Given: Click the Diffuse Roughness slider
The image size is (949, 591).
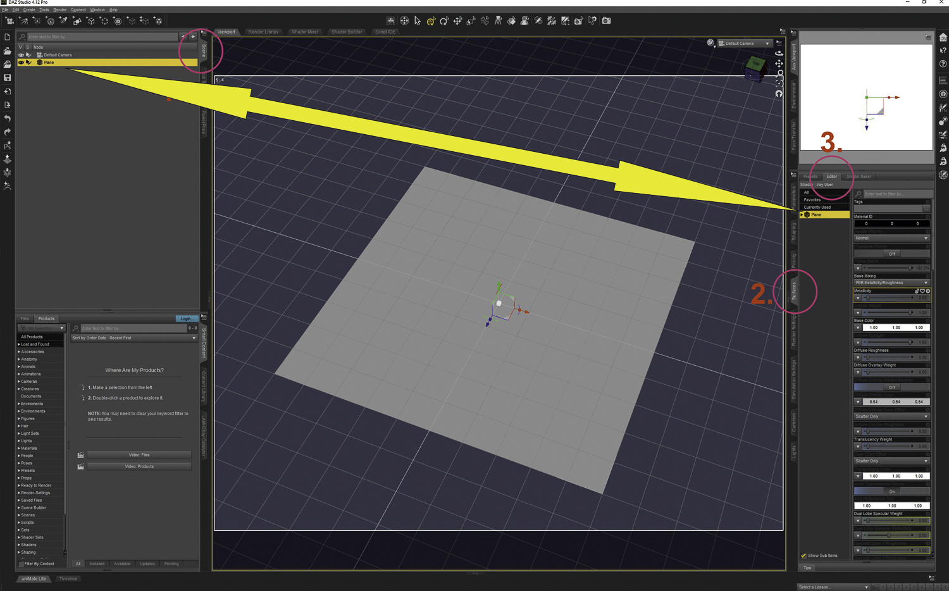Looking at the screenshot, I should tap(888, 358).
